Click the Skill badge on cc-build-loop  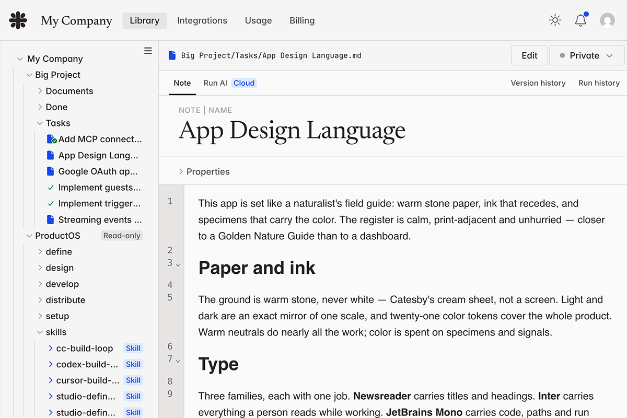click(x=133, y=348)
